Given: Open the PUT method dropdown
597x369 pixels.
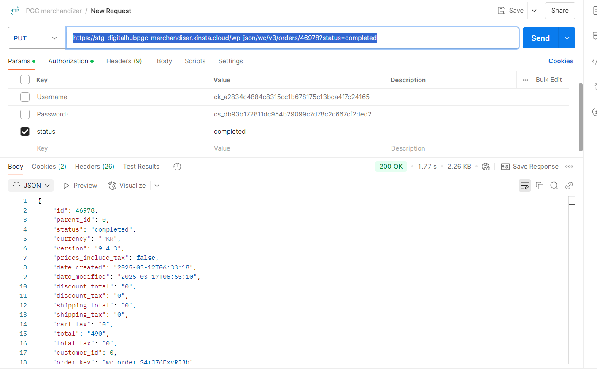Looking at the screenshot, I should tap(36, 38).
